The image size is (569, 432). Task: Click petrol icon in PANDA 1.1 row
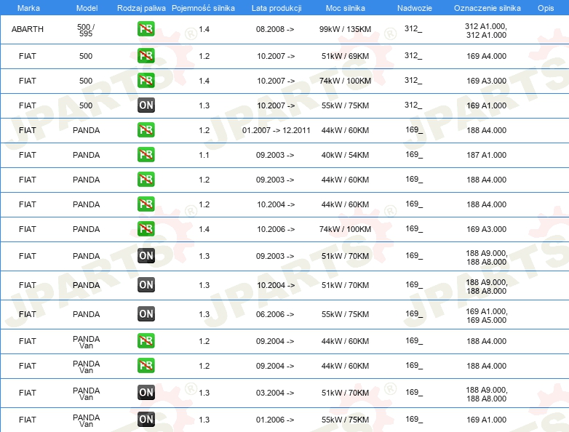(x=146, y=154)
